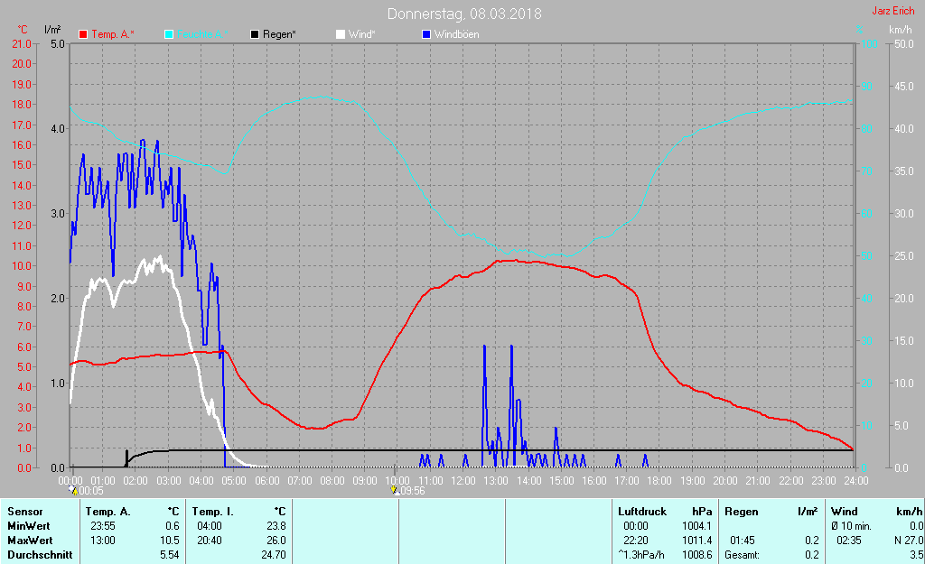Click the '1008.6' average pressure value
The image size is (925, 564).
[696, 555]
